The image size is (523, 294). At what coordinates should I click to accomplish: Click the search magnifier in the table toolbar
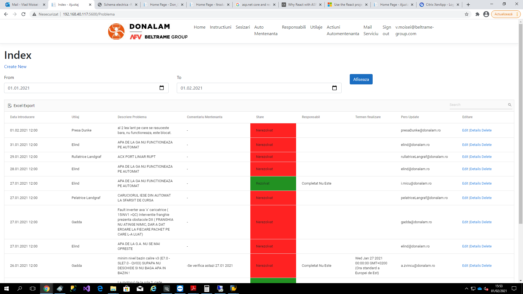click(510, 105)
